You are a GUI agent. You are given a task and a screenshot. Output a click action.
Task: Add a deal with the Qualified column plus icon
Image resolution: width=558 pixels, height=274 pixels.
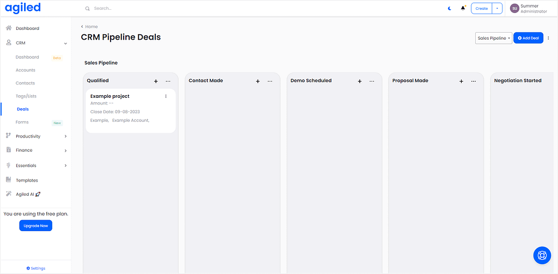[156, 82]
